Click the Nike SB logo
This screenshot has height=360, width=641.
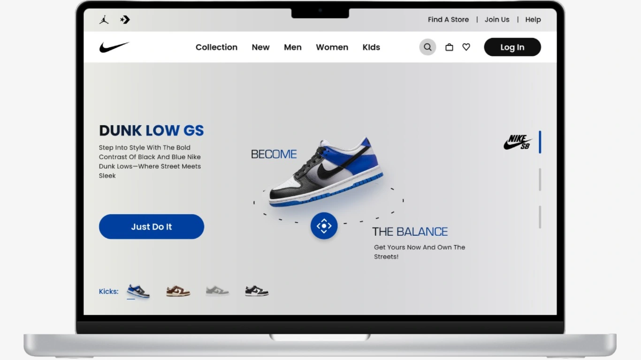point(518,142)
